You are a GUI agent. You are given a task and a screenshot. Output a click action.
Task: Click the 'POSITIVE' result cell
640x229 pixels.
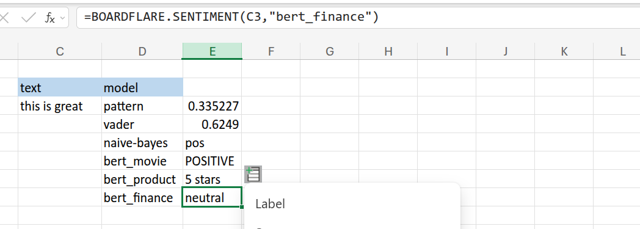tap(213, 161)
